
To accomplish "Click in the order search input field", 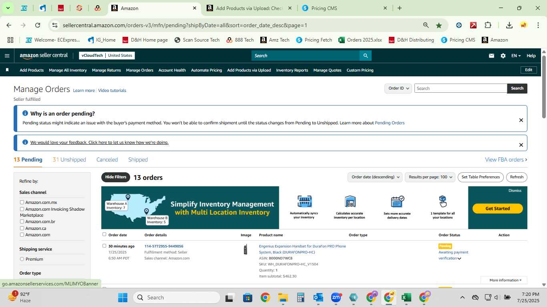I will [x=461, y=88].
